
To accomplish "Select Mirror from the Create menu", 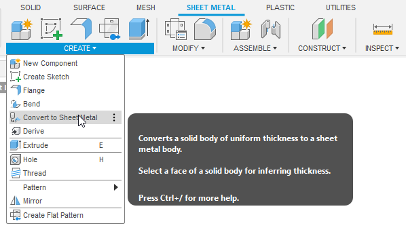I will pos(65,201).
